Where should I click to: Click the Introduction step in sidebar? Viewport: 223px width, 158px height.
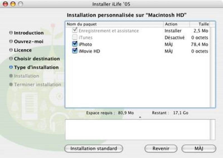pyautogui.click(x=29, y=33)
